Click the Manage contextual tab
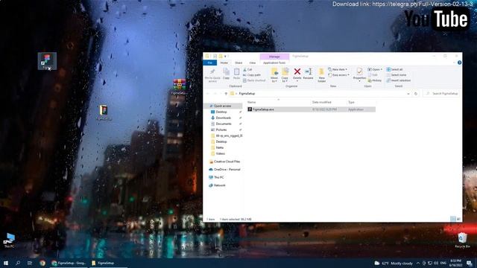The height and width of the screenshot is (268, 477). [274, 57]
